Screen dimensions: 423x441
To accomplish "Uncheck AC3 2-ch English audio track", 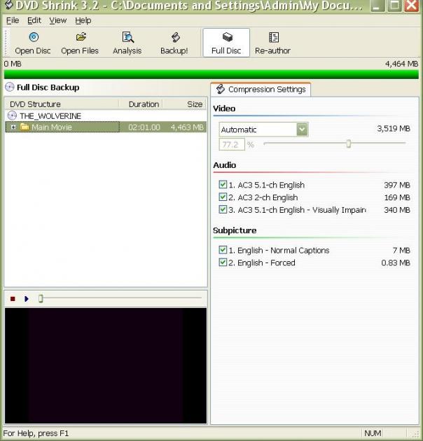I will click(223, 197).
